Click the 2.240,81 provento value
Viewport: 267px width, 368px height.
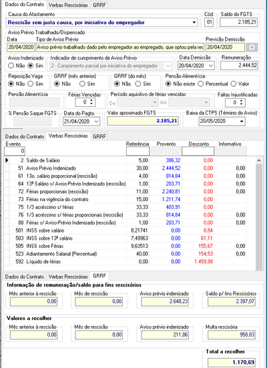[171, 192]
